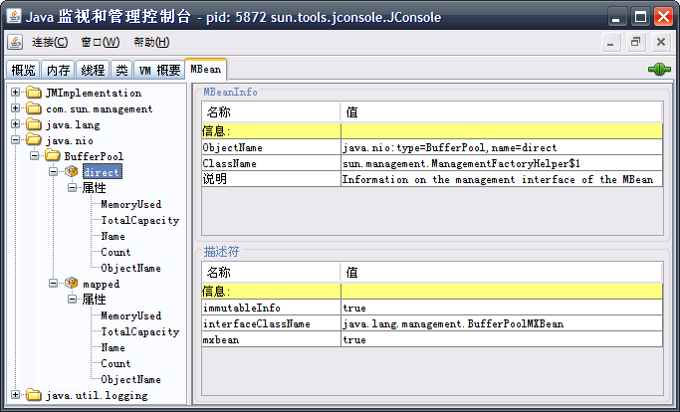
Task: Click the com.sun.management folder icon
Action: (34, 108)
